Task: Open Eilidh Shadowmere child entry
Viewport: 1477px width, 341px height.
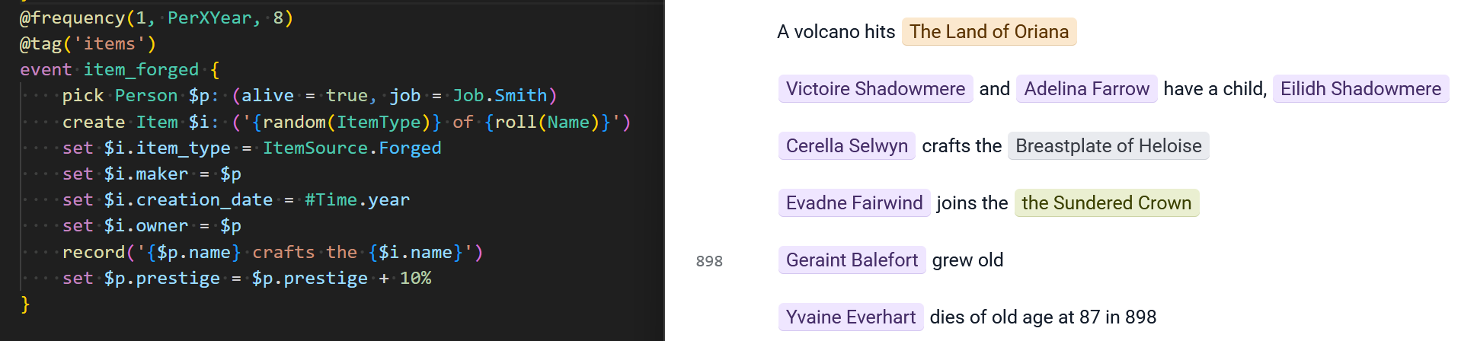Action: point(1360,89)
